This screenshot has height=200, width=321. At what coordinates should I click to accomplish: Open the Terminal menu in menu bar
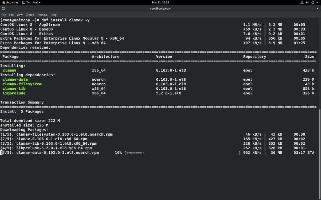tap(42, 15)
